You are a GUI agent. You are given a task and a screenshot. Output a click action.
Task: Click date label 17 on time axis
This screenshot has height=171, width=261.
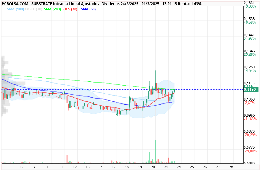pos(114,167)
